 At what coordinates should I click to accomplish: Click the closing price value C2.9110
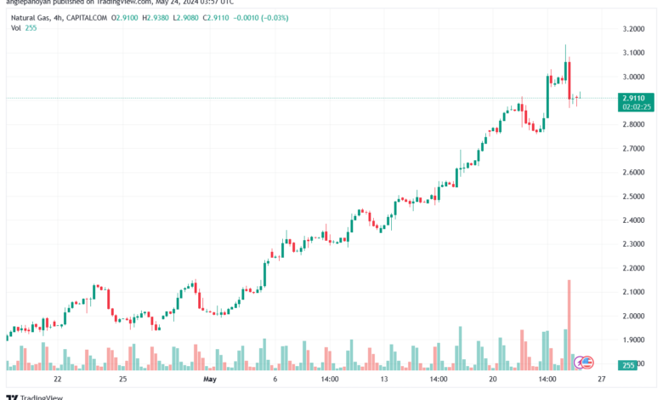click(216, 18)
